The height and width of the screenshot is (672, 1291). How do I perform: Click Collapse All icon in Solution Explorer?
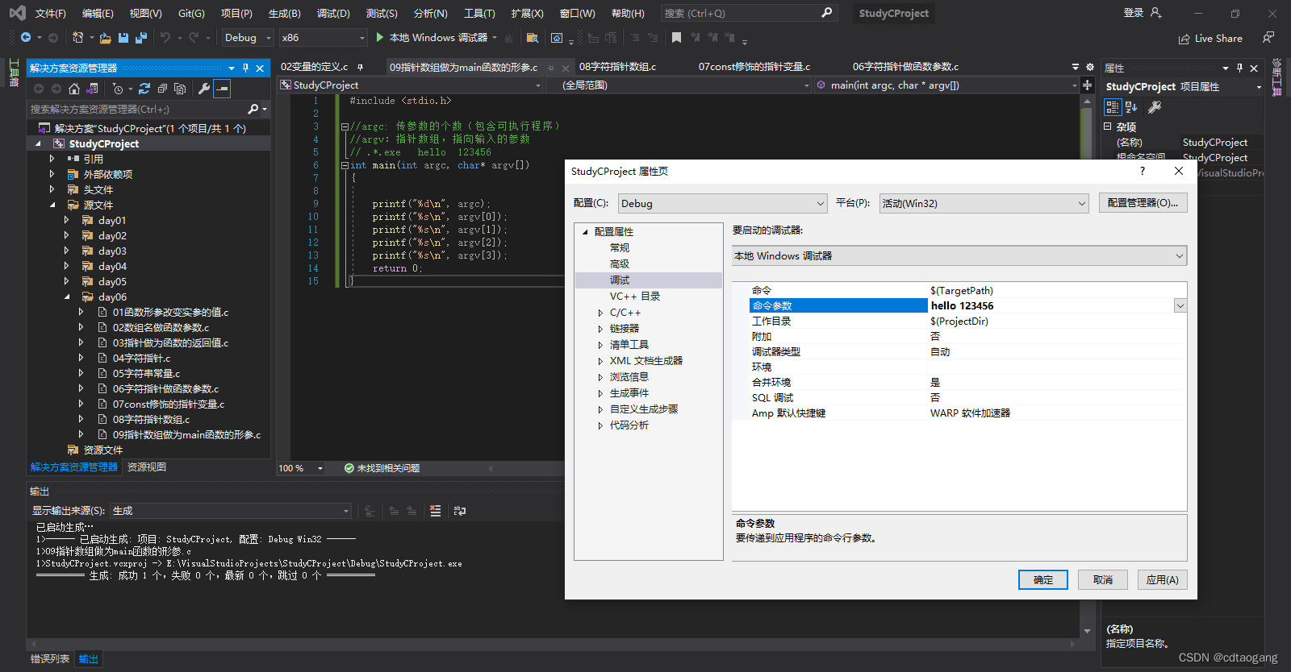tap(162, 89)
